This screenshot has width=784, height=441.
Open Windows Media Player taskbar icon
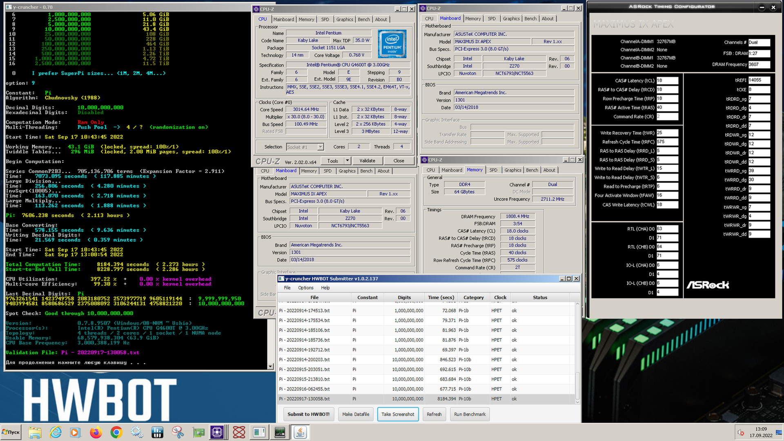pyautogui.click(x=76, y=432)
